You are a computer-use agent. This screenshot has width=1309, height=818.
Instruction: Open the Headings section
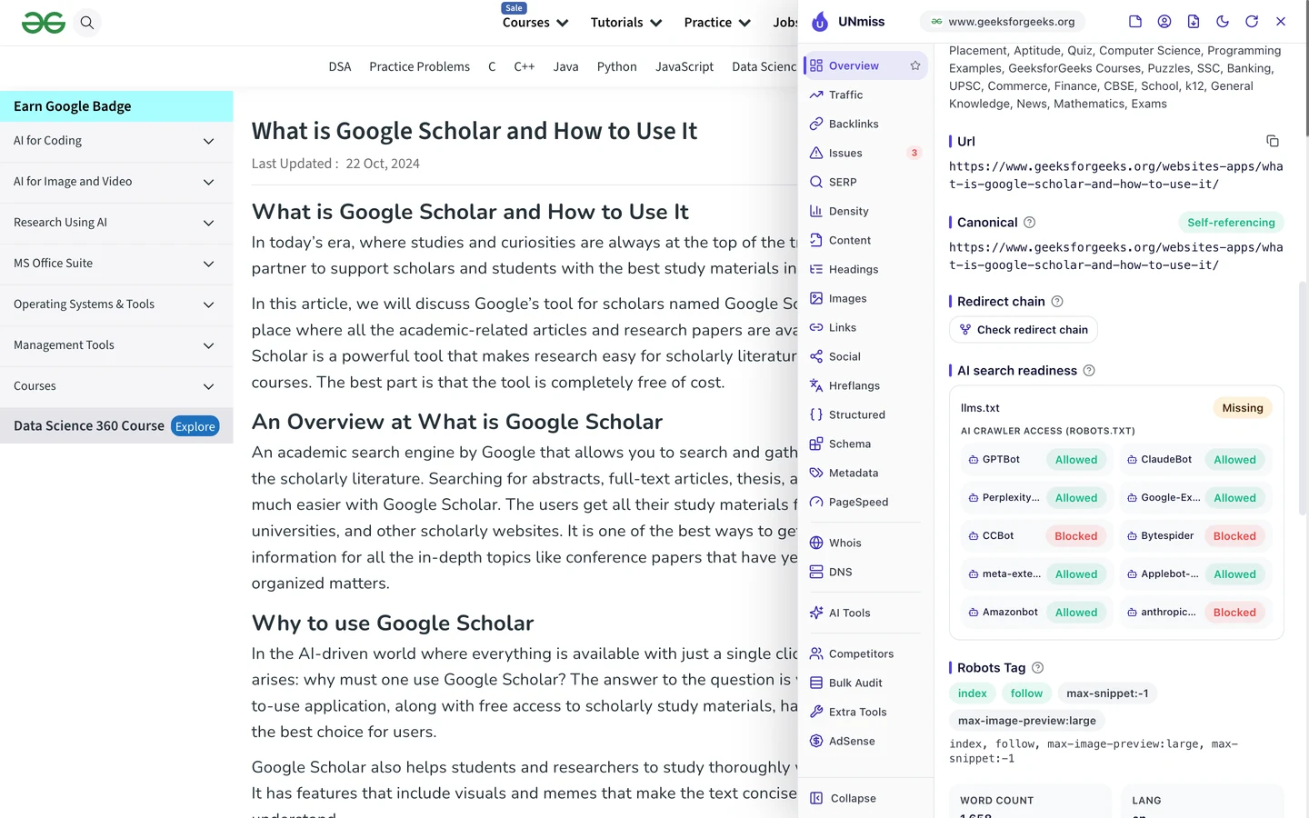tap(865, 269)
